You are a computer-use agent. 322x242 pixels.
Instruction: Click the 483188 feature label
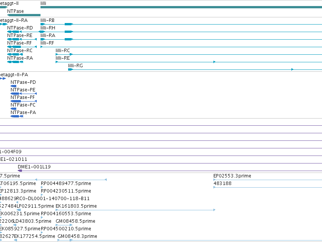pos(222,183)
